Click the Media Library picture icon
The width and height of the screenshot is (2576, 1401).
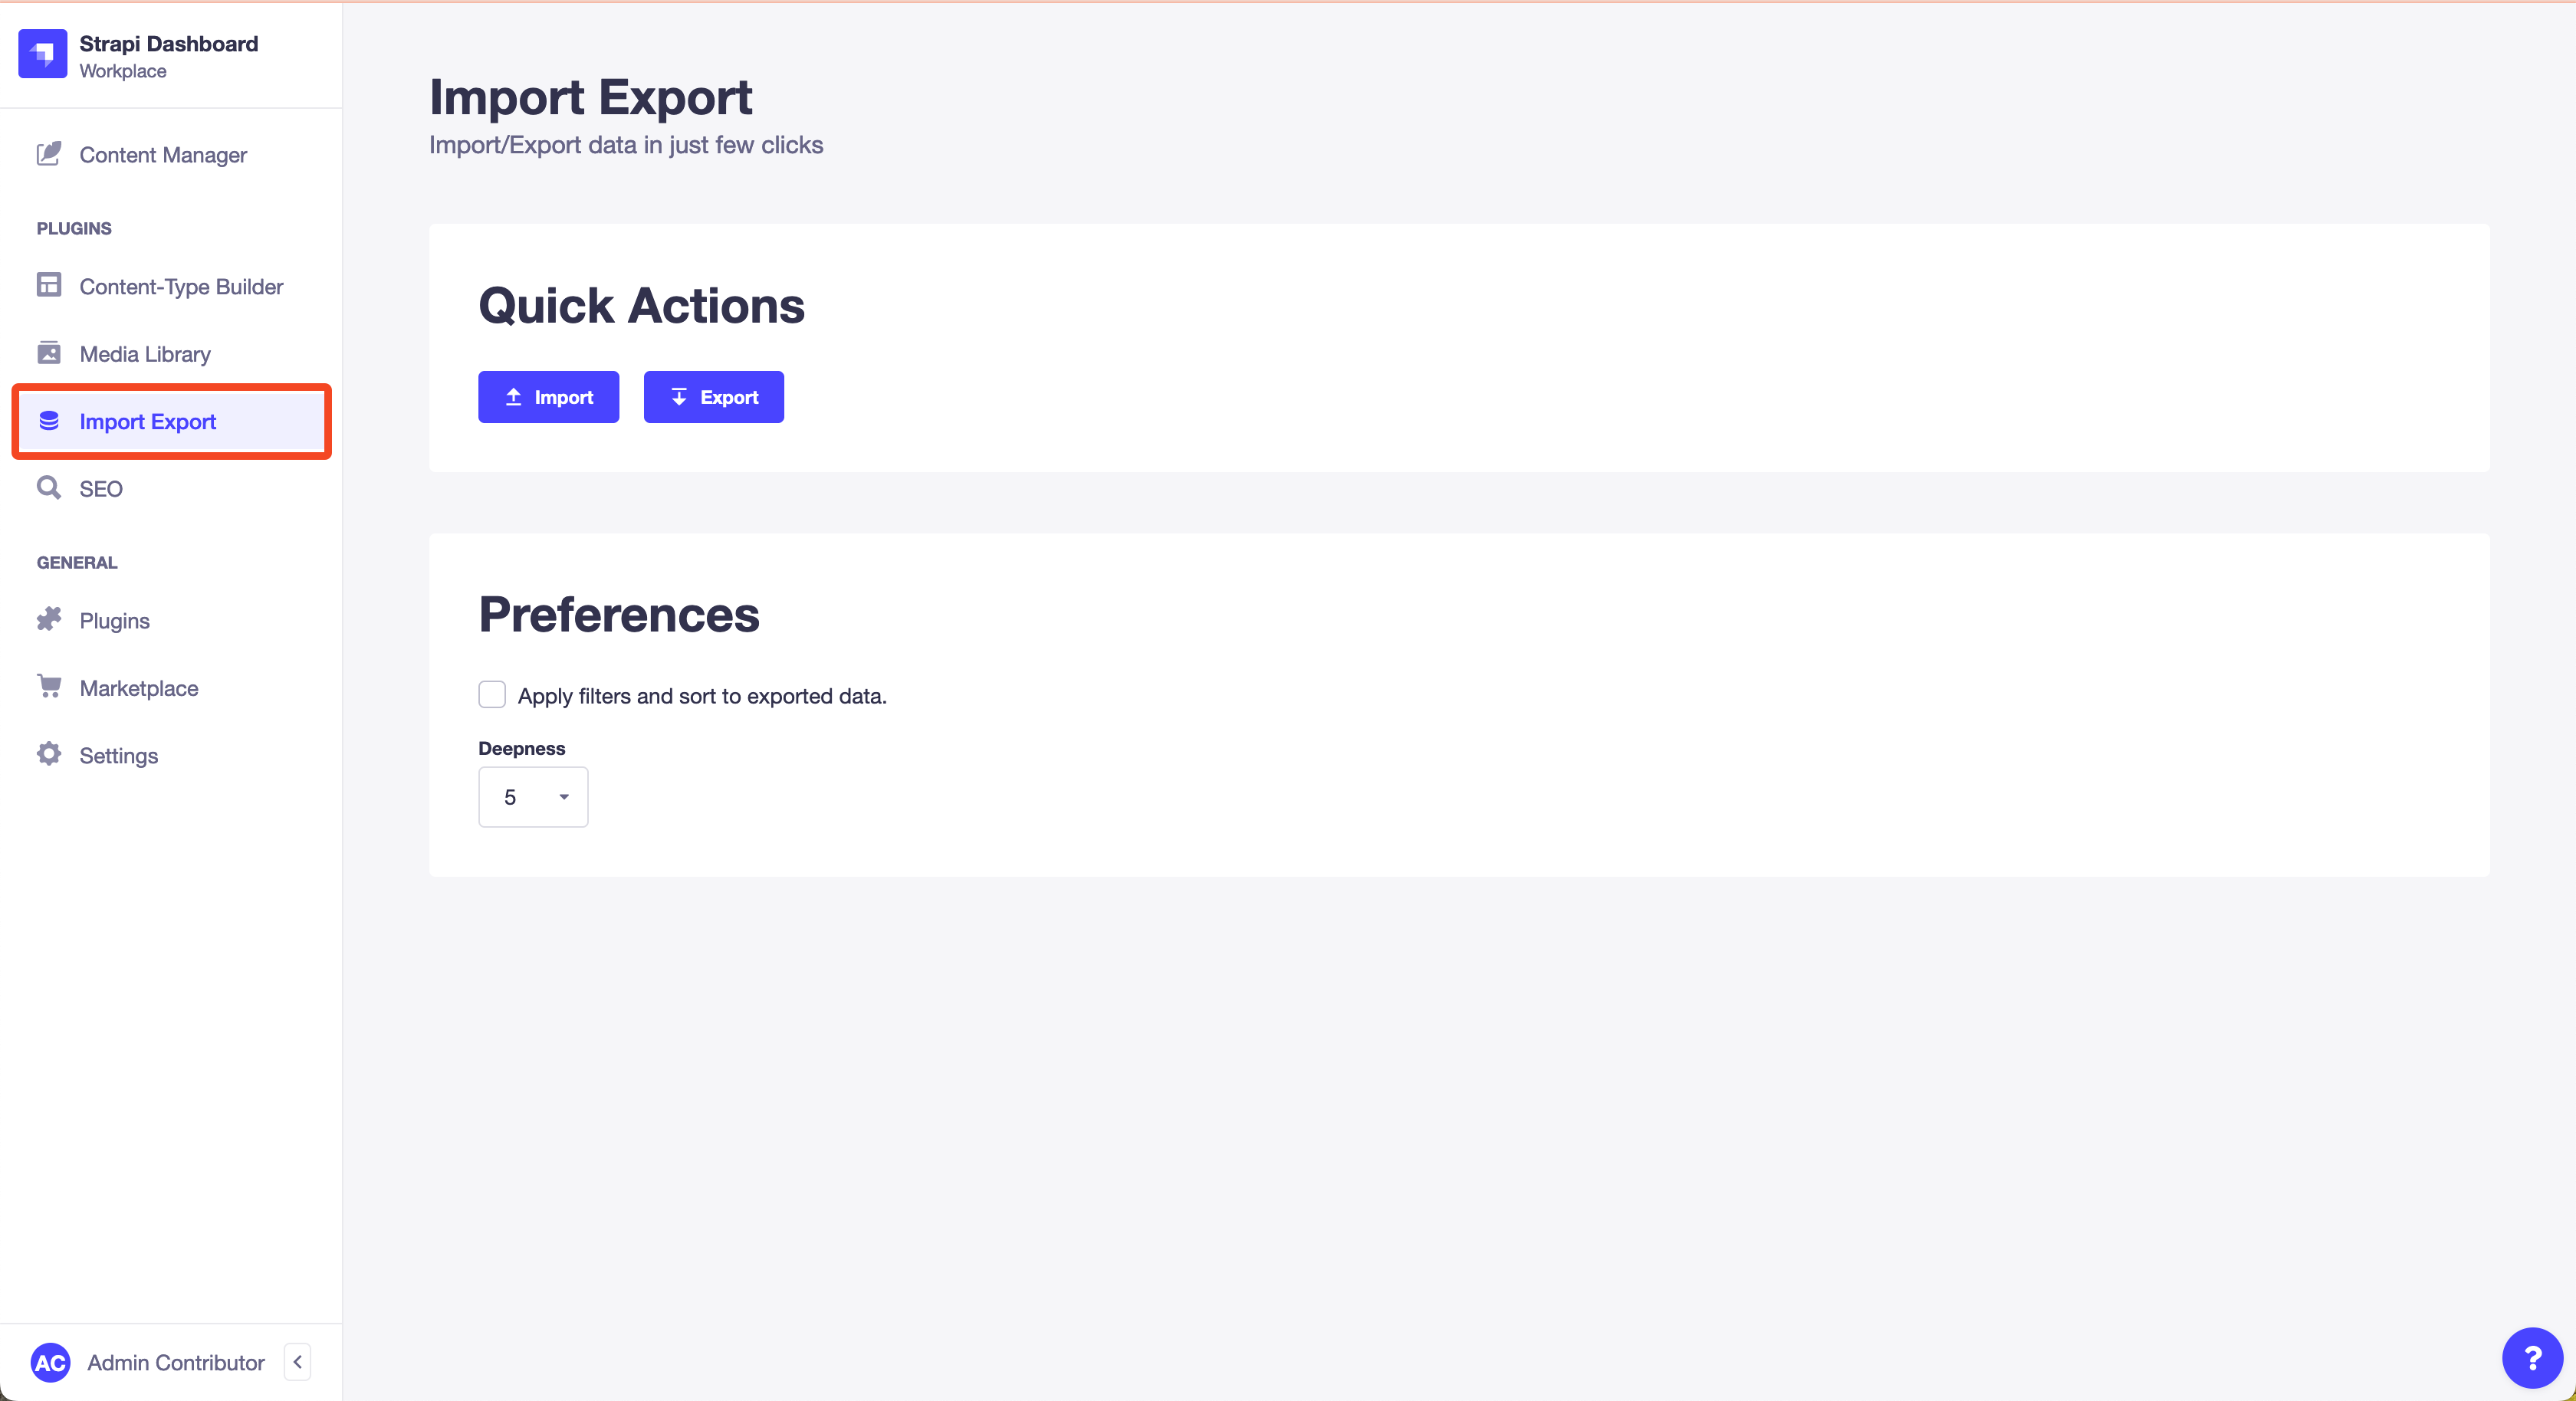click(49, 353)
